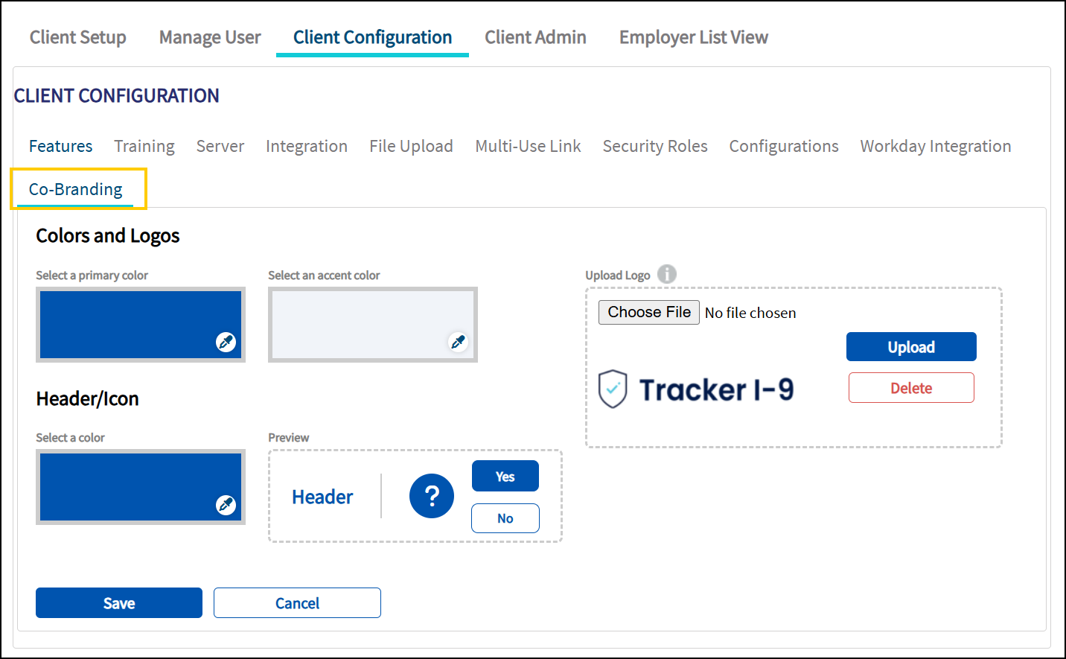Open the Manage User tab
This screenshot has height=659, width=1066.
(210, 37)
